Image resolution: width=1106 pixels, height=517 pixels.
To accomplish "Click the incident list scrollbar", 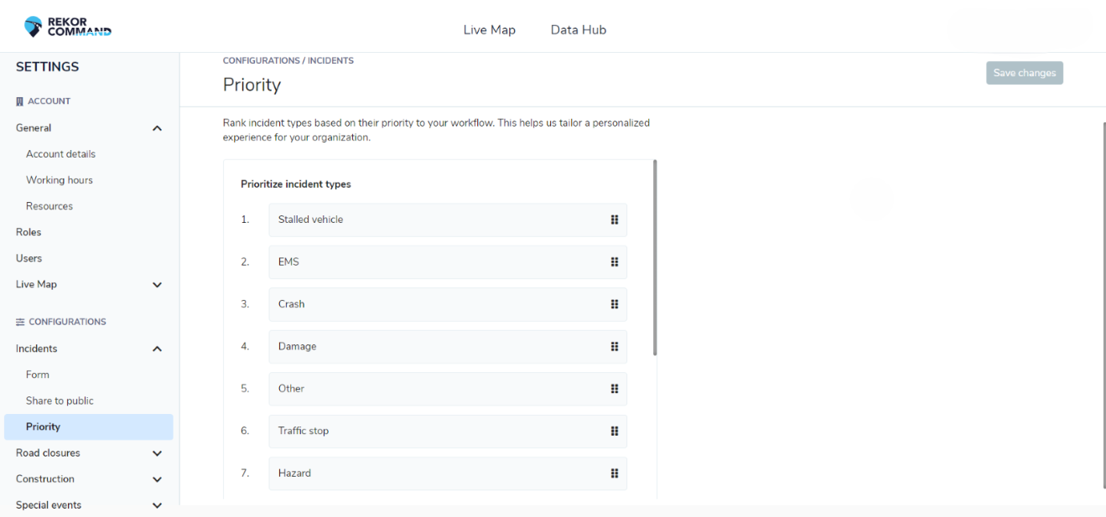I will coord(655,257).
